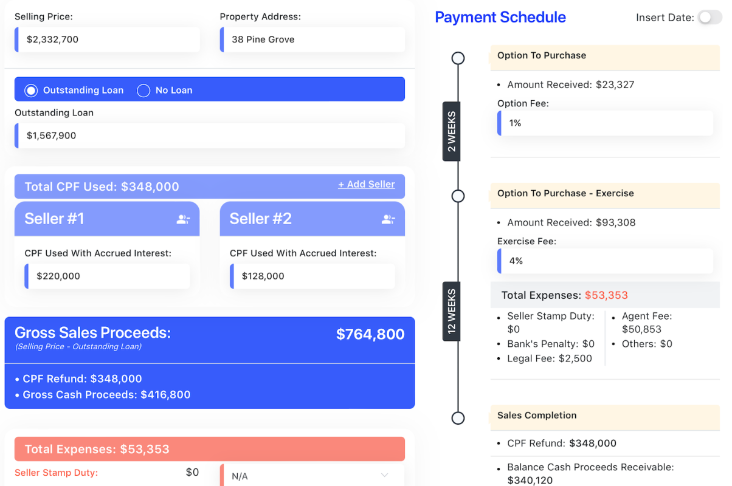Image resolution: width=732 pixels, height=486 pixels.
Task: Edit the Exercise Fee percentage field
Action: tap(605, 261)
